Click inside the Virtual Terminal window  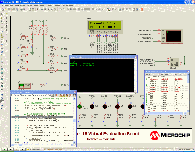click(102, 76)
